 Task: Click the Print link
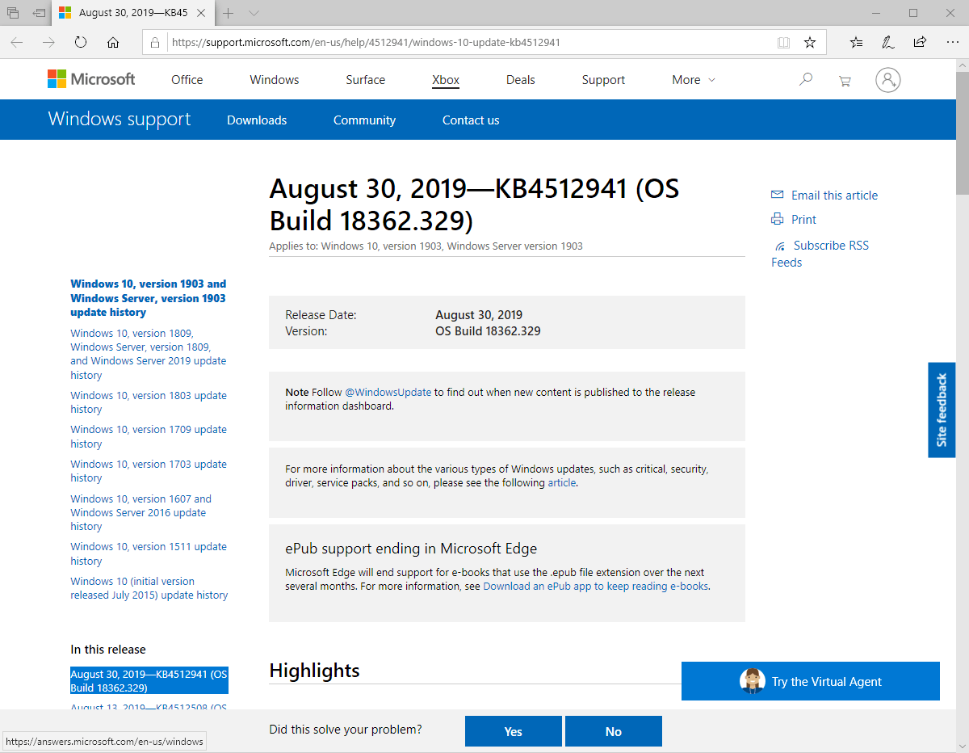coord(803,220)
